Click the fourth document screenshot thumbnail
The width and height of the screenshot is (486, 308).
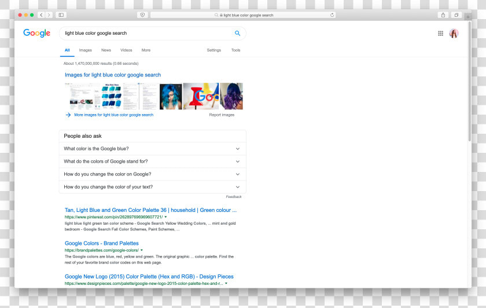tap(149, 96)
